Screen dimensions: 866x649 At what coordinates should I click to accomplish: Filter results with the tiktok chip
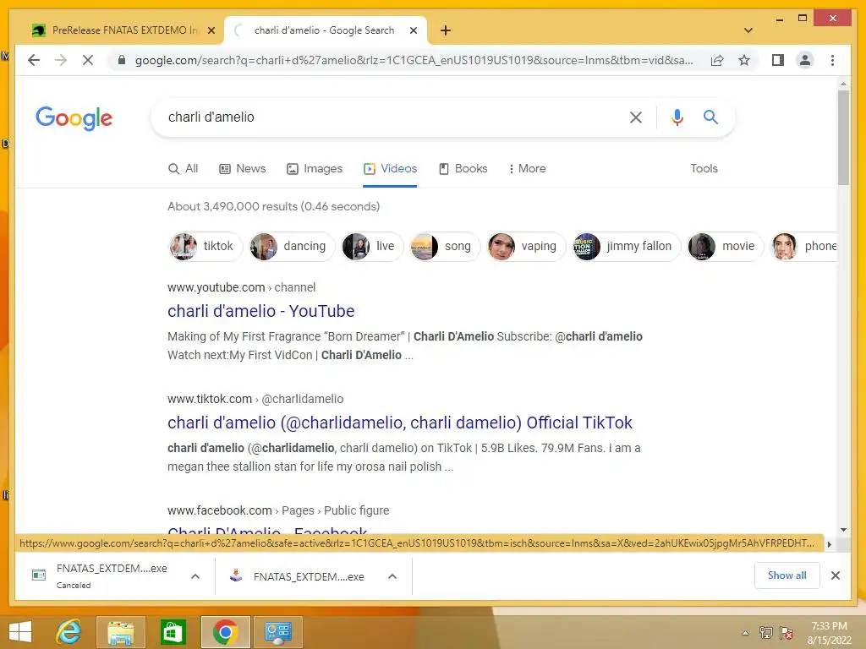pos(205,246)
